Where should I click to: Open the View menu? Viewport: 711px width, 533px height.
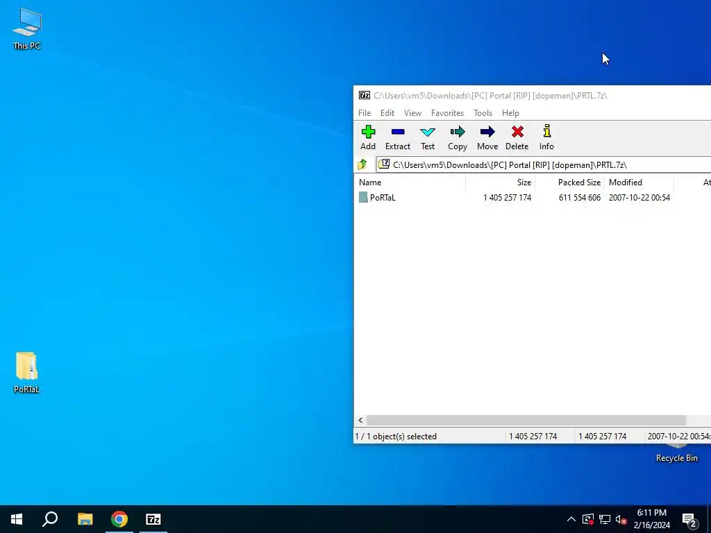(x=412, y=113)
